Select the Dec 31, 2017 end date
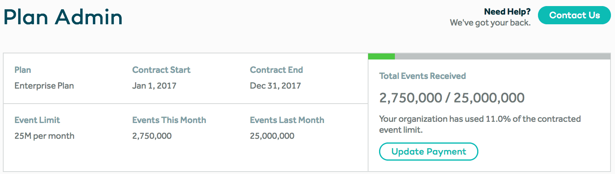615x174 pixels. coord(275,86)
